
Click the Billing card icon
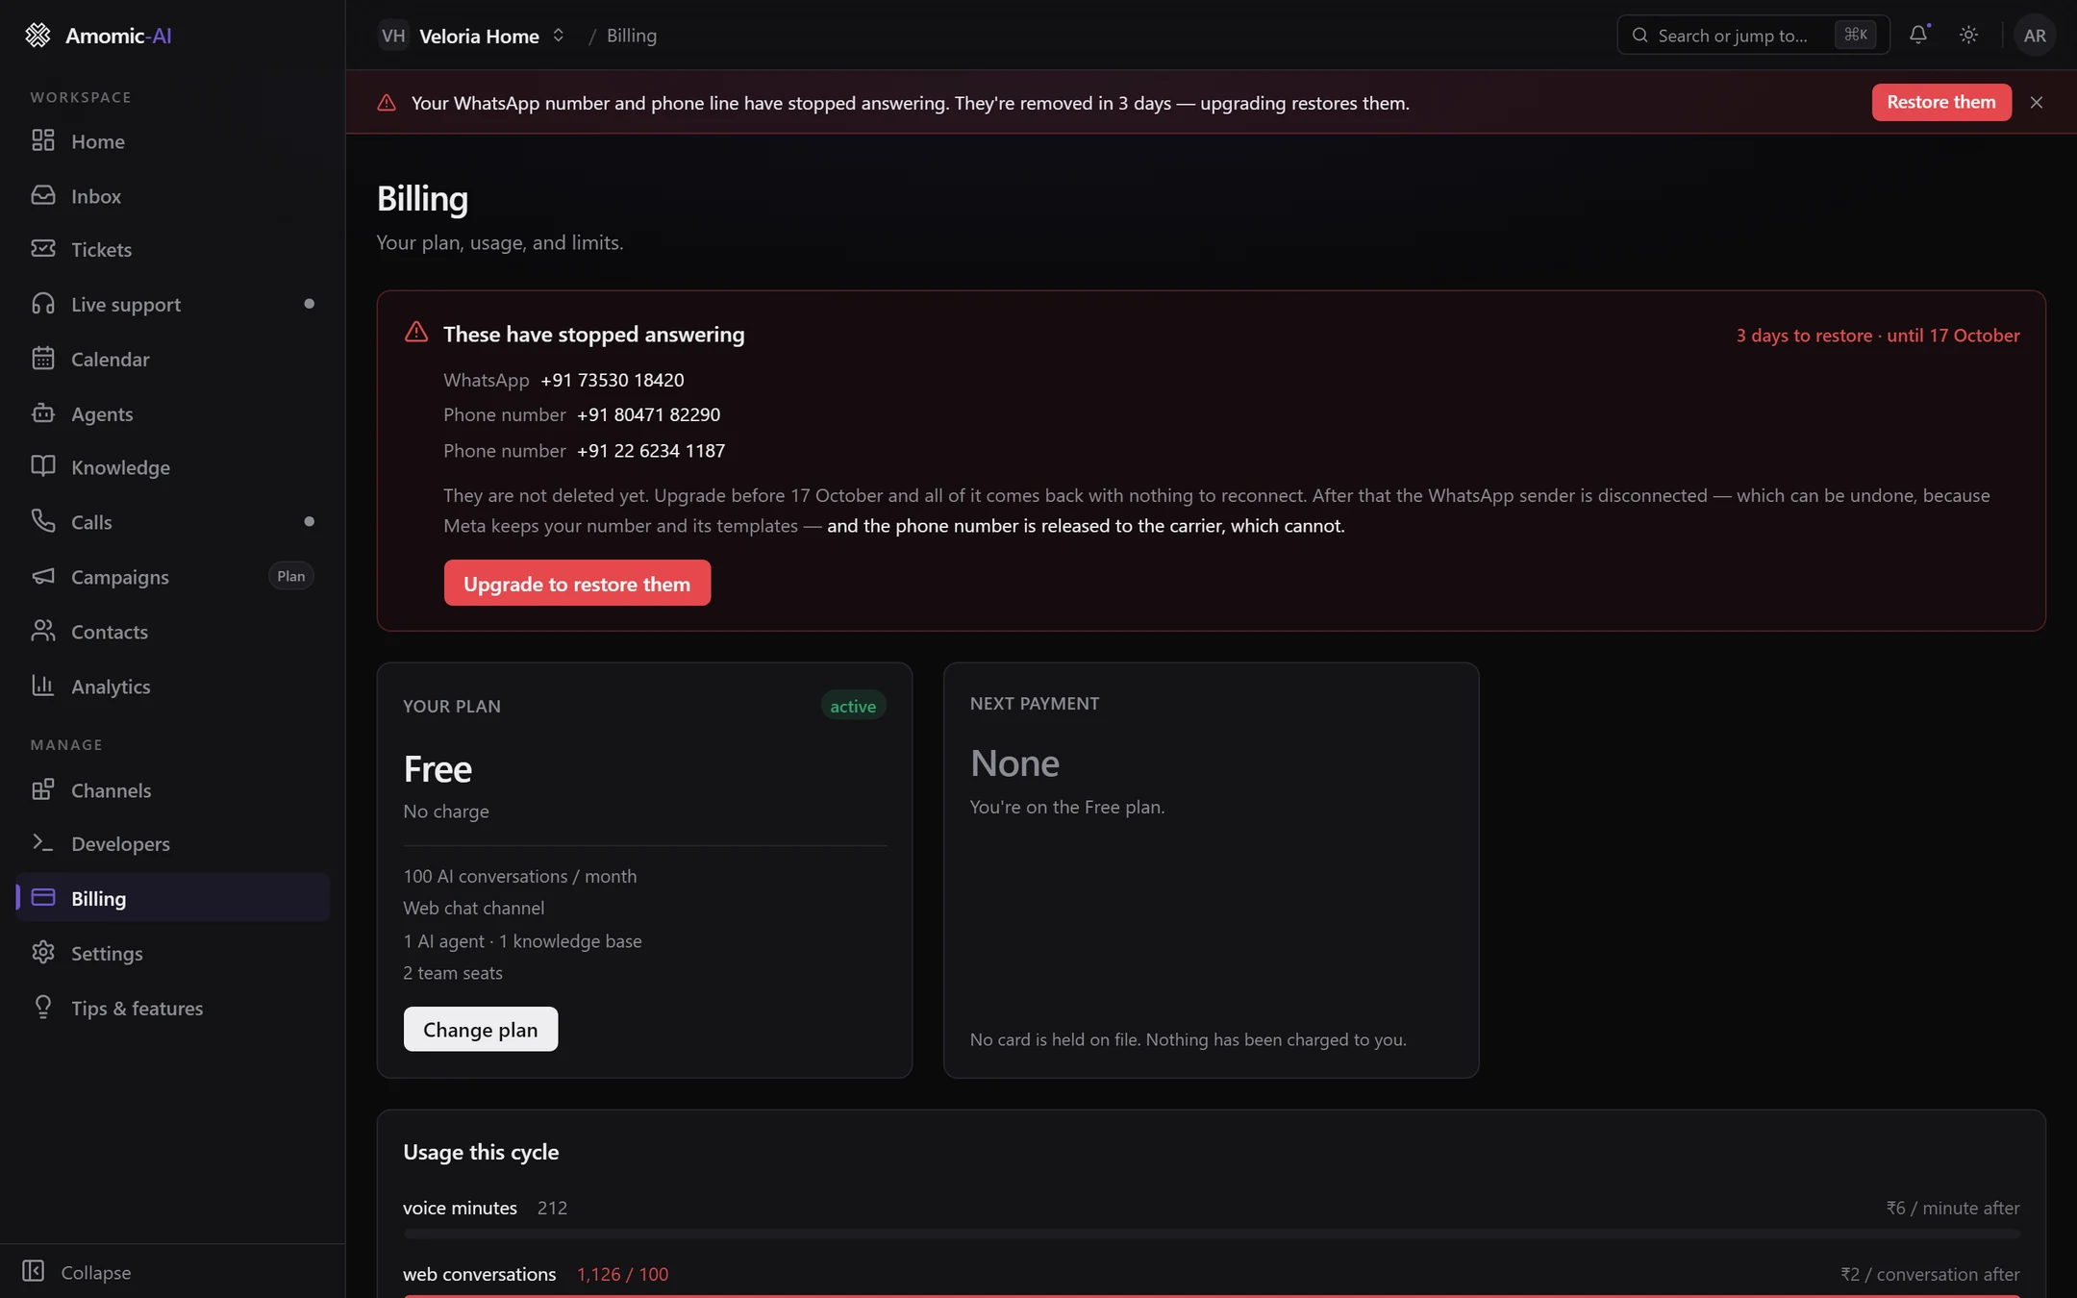43,897
